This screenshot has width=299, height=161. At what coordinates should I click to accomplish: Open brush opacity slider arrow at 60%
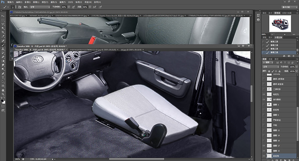[69, 7]
